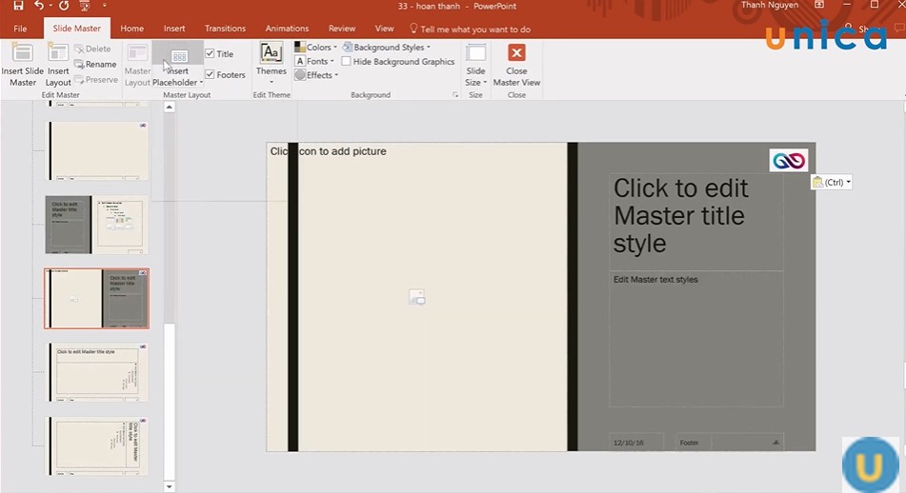This screenshot has width=906, height=493.
Task: Toggle the Title checkbox
Action: pyautogui.click(x=211, y=54)
